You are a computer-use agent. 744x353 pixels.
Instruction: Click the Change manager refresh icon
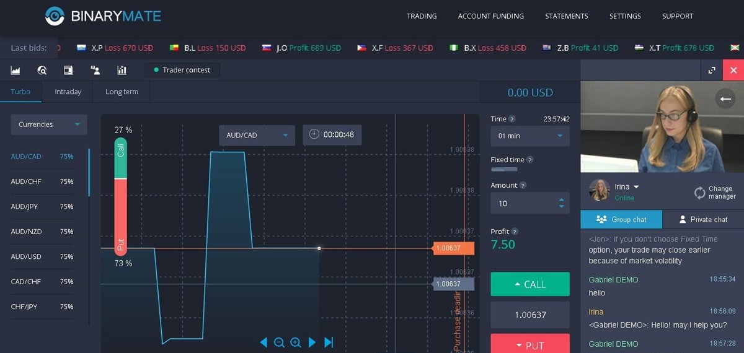(700, 193)
